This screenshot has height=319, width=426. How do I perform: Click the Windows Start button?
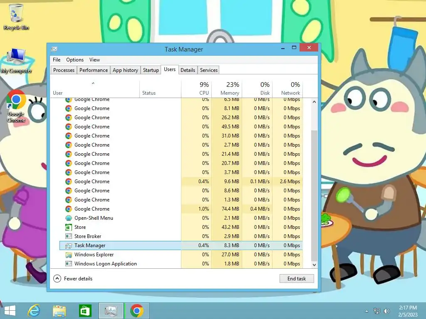click(10, 311)
